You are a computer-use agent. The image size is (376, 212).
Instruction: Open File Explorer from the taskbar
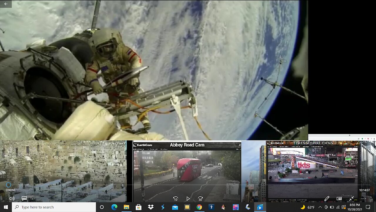(x=126, y=207)
